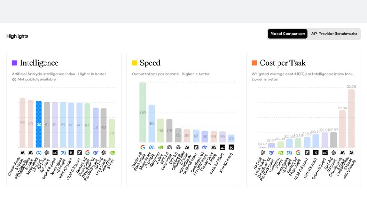Click Anthropic icon for Claude Fable 5.1 in Intelligence chart
Screen dimensions: 367x212
pos(22,153)
